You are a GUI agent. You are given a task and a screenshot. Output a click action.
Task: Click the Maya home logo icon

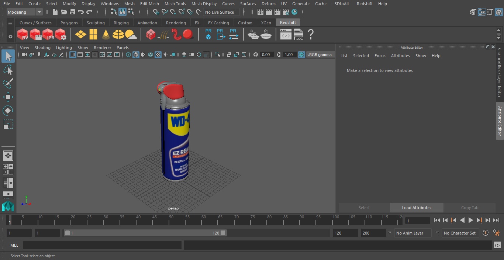pos(8,207)
